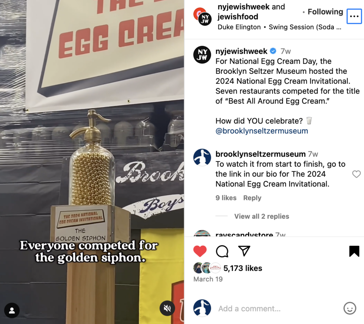Open Duke Elington Swing Session audio
The image size is (364, 324).
pos(279,27)
